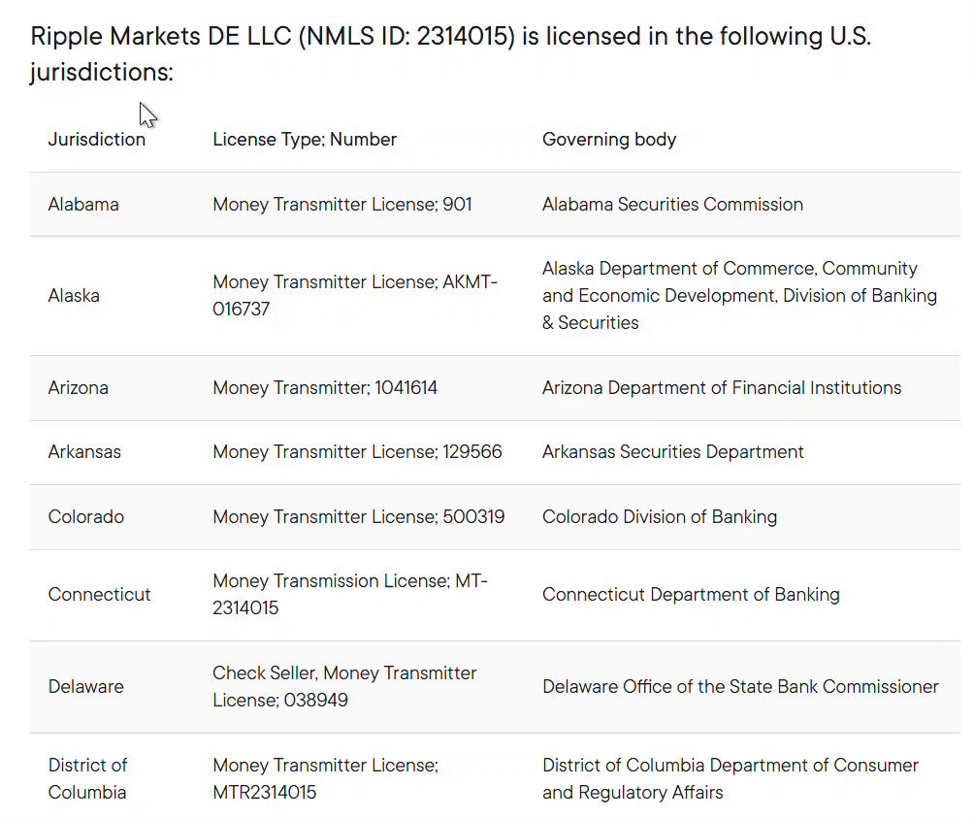
Task: Select Money Transmitter; 1041614 cell
Action: click(325, 388)
